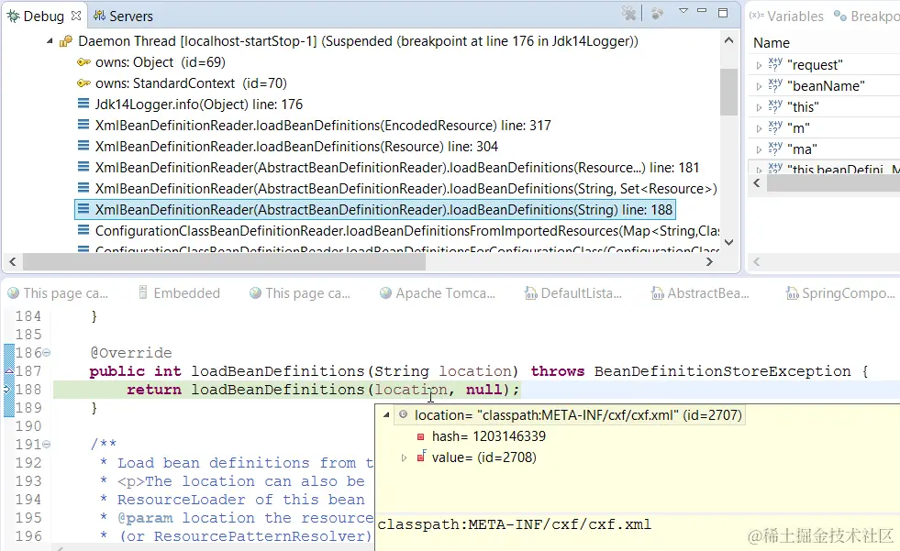Select the "beanName" watch expression
The width and height of the screenshot is (900, 551).
point(826,86)
